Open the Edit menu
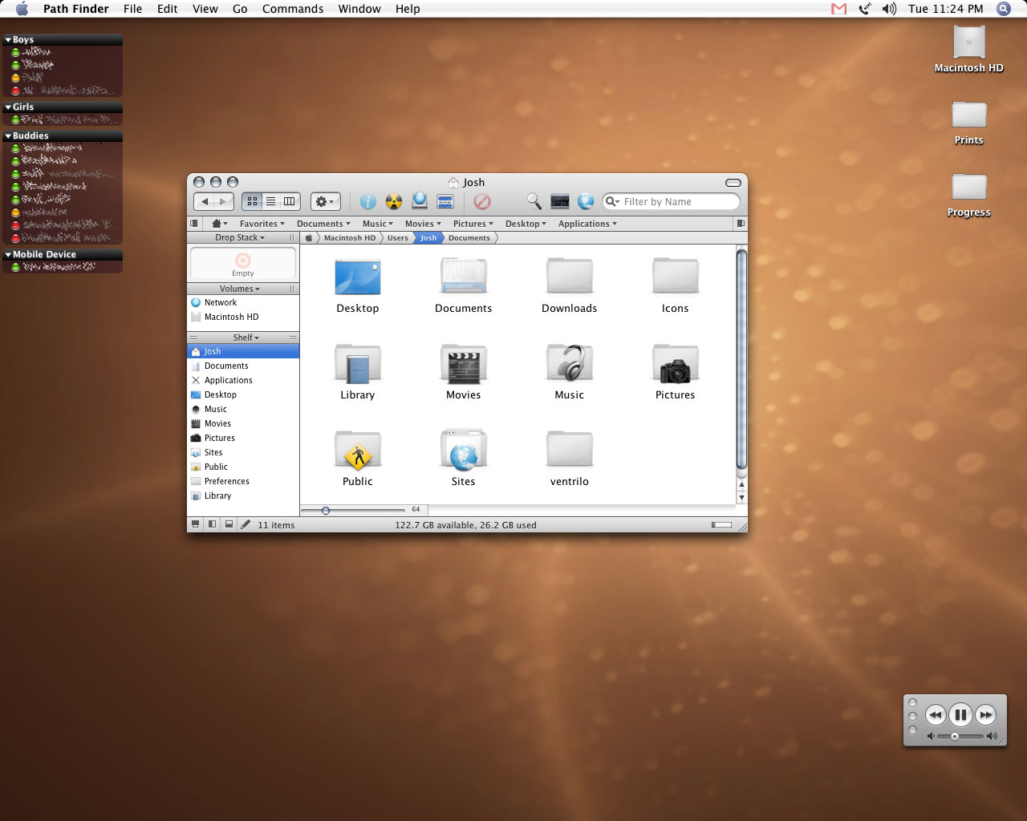The height and width of the screenshot is (821, 1027). pyautogui.click(x=167, y=9)
